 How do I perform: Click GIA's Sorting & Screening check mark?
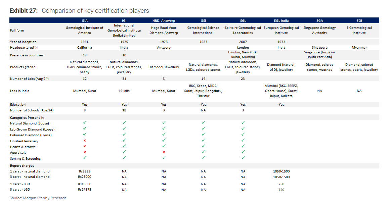85,158
